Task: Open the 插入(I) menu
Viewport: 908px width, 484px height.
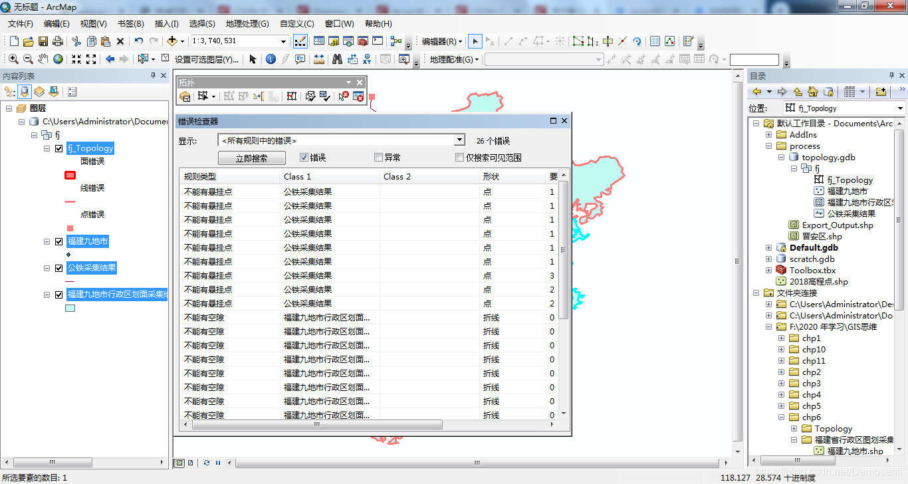Action: [166, 23]
